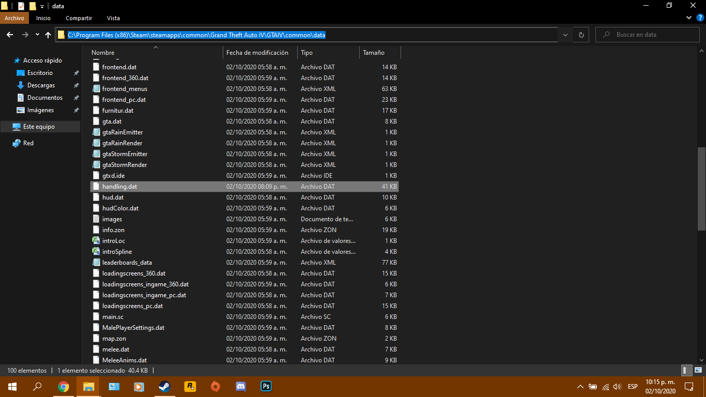The height and width of the screenshot is (397, 706).
Task: Select the frontend_menus XML file
Action: click(x=244, y=89)
